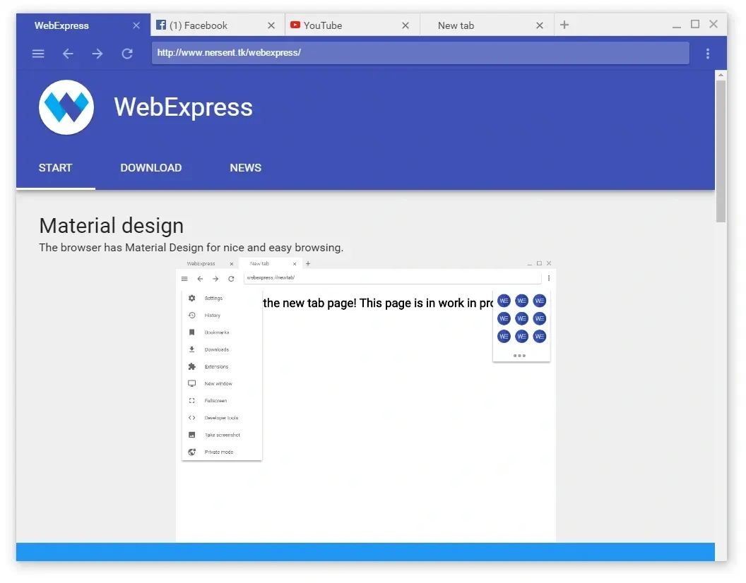Click the embedded screenshot's reload icon
Screen dimensions: 746x583
click(231, 279)
